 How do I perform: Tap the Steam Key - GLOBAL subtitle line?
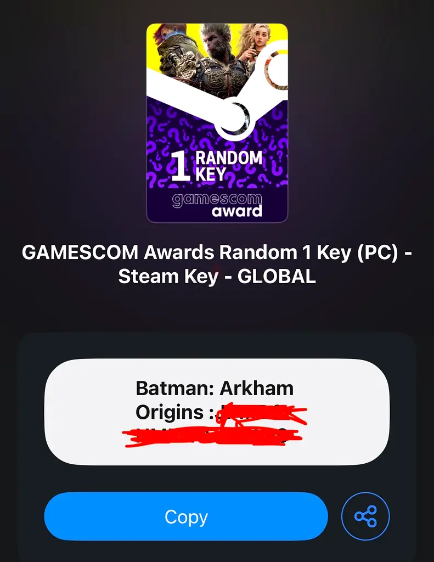(x=217, y=277)
